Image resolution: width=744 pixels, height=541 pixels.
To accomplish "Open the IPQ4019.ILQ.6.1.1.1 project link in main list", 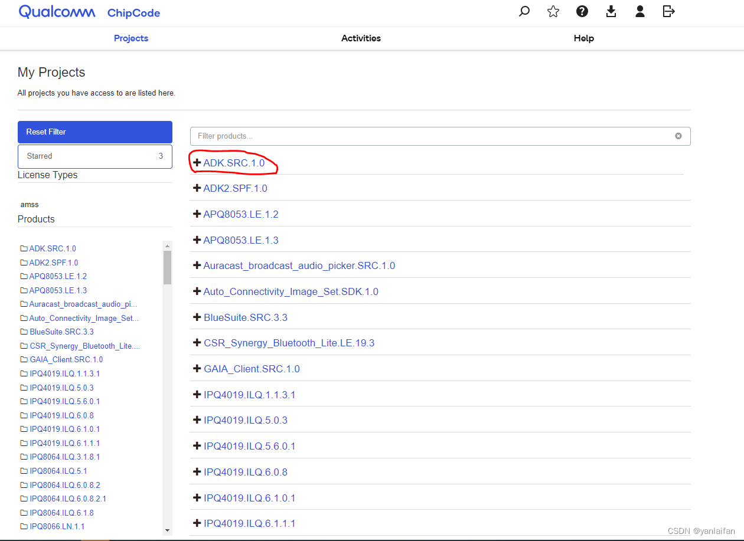I will pyautogui.click(x=249, y=523).
